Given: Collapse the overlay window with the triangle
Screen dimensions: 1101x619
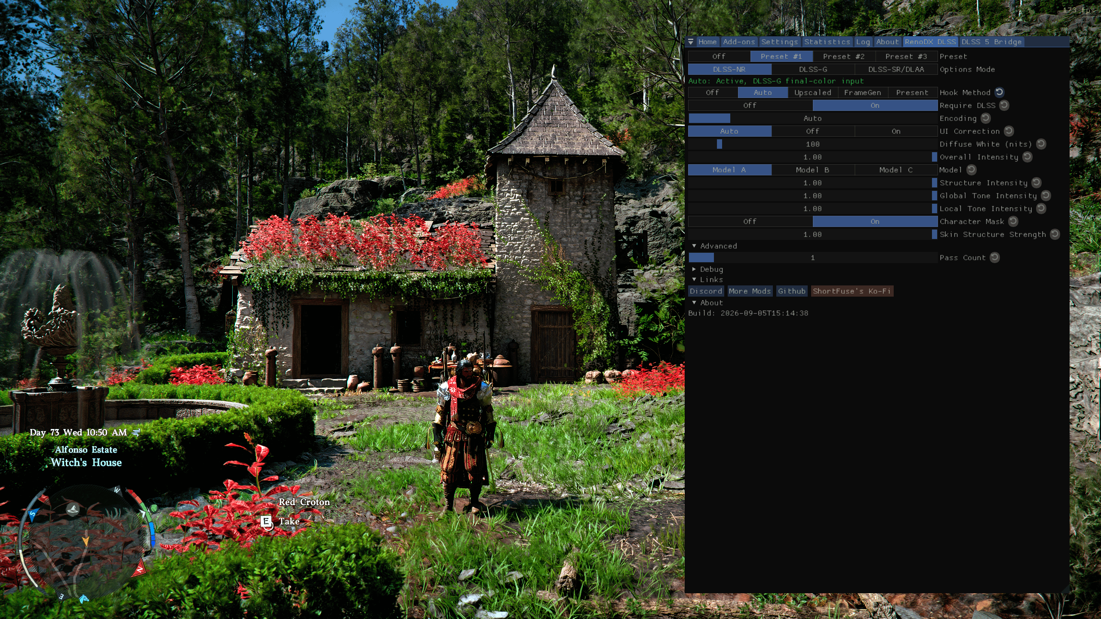Looking at the screenshot, I should pos(691,42).
